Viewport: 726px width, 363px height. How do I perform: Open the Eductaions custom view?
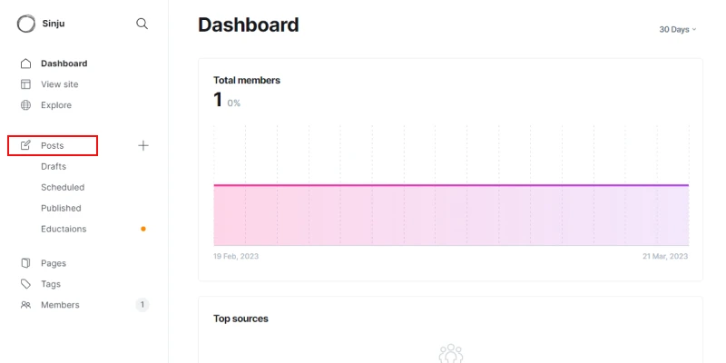click(x=64, y=229)
